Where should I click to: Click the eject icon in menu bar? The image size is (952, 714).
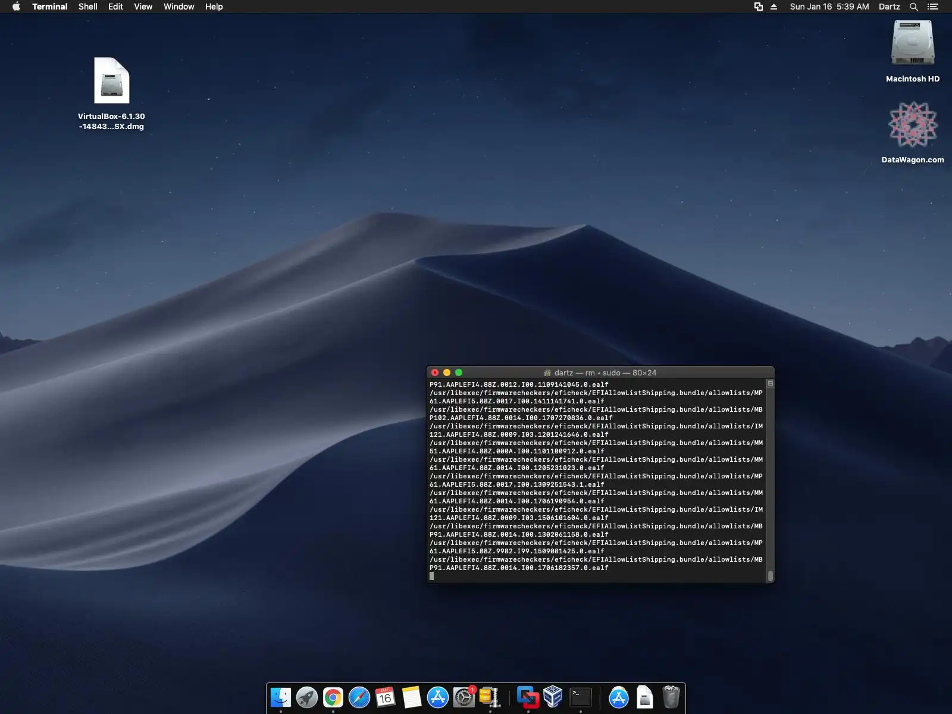point(774,7)
